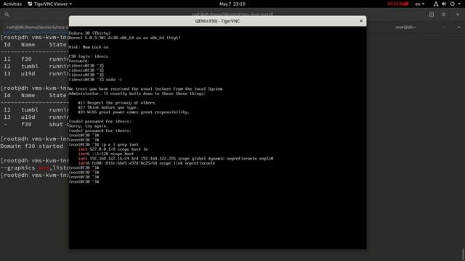
Task: Click the fe80 inet6 link-local address line
Action: [x=147, y=163]
